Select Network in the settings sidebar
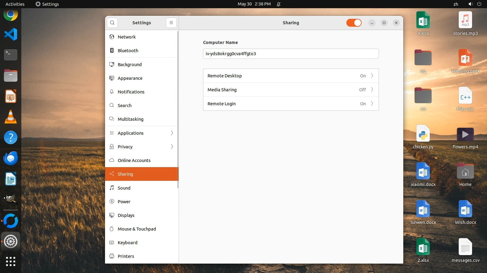 [x=127, y=37]
